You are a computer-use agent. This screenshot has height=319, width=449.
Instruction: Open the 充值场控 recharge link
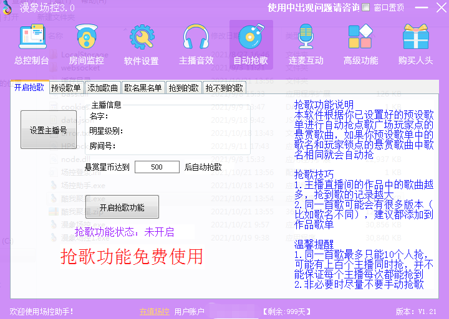155,312
